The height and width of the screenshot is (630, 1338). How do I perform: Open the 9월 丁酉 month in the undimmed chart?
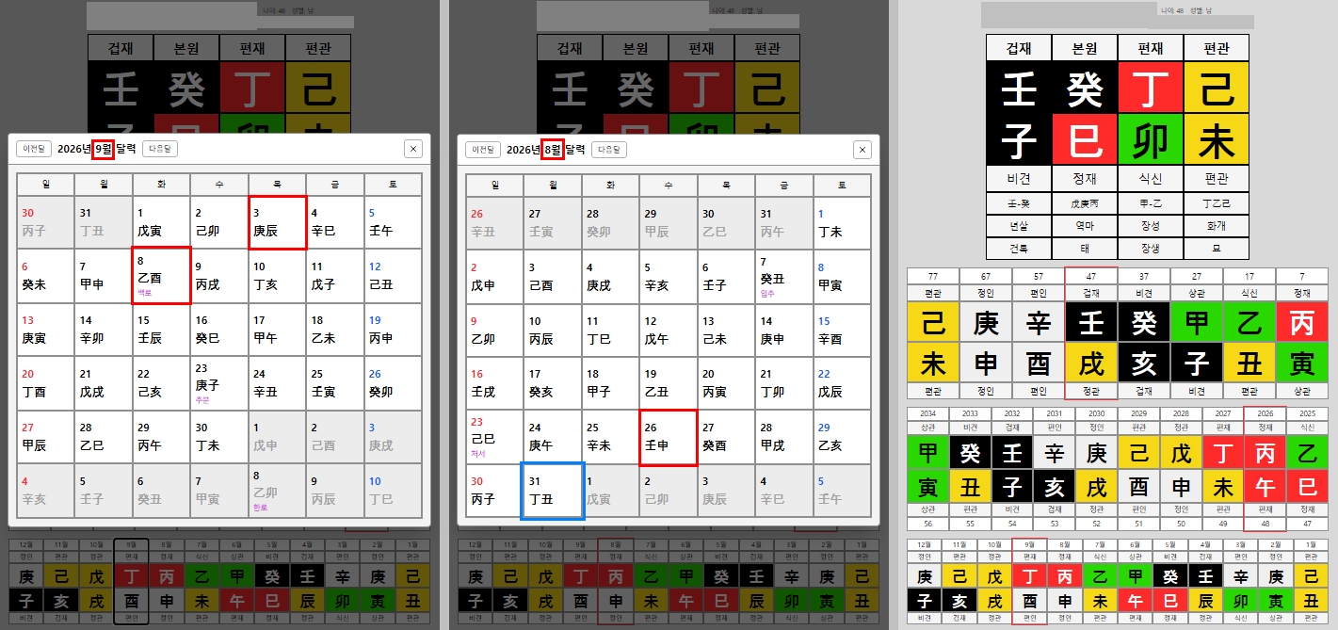pyautogui.click(x=1029, y=581)
